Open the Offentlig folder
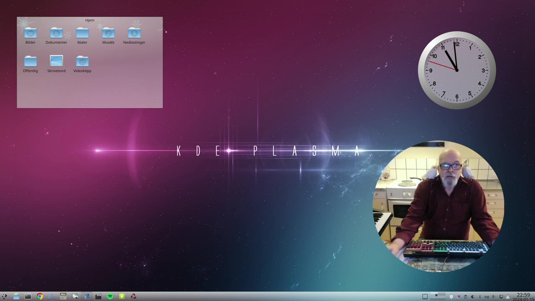The width and height of the screenshot is (535, 301). (31, 64)
